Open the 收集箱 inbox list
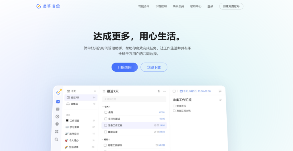Viewport: 293px width, 151px height. (81, 104)
